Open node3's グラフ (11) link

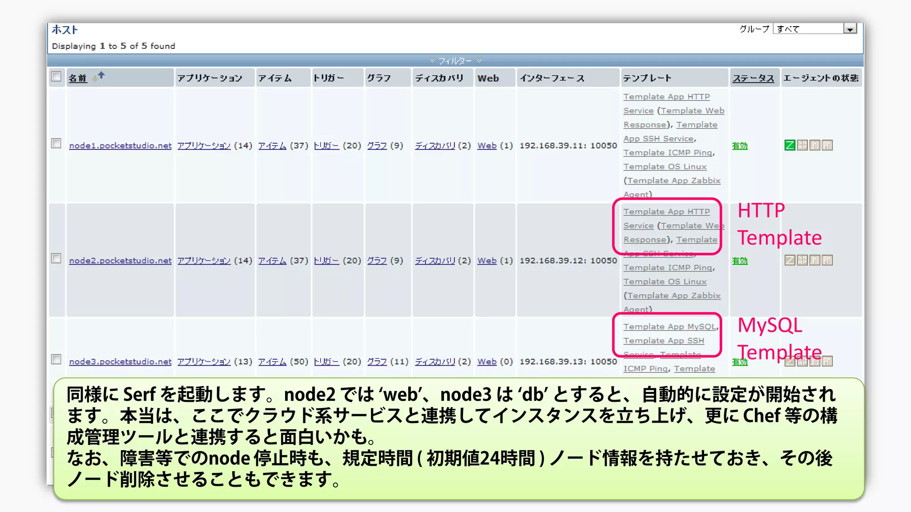(377, 361)
